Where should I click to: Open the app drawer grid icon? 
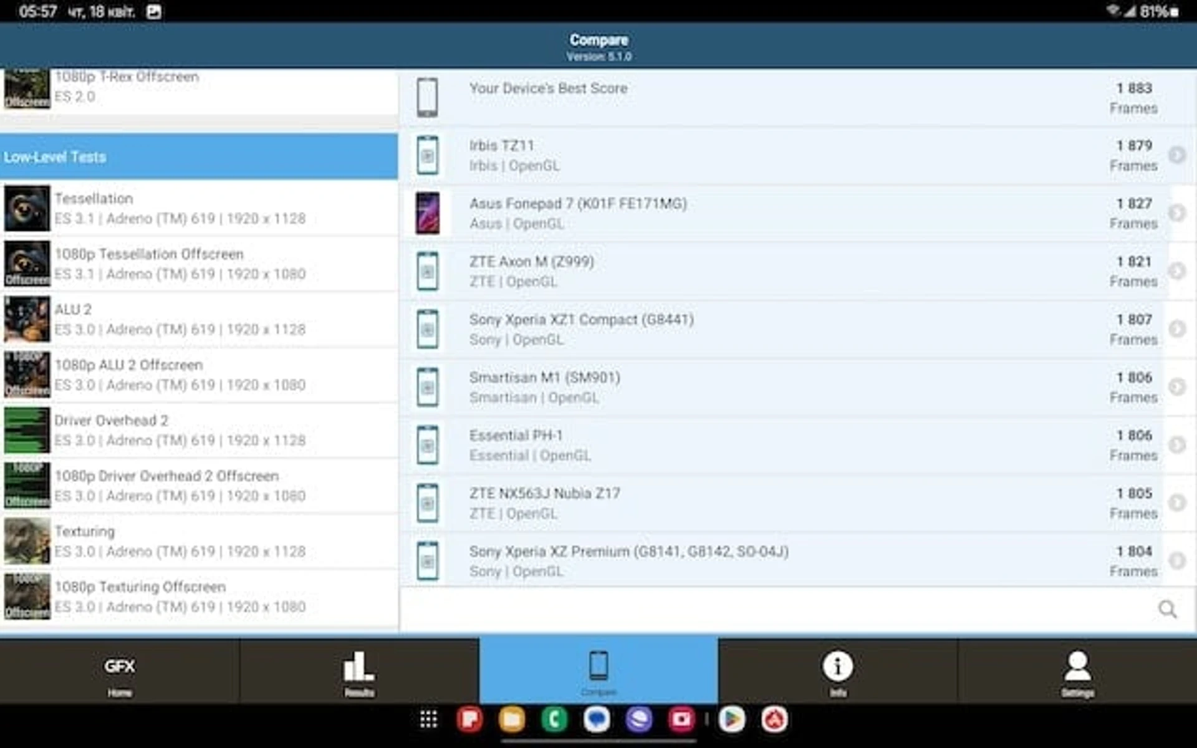pos(428,719)
